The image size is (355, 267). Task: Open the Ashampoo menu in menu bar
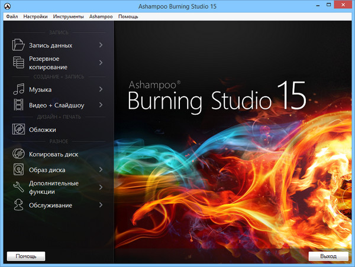[101, 17]
